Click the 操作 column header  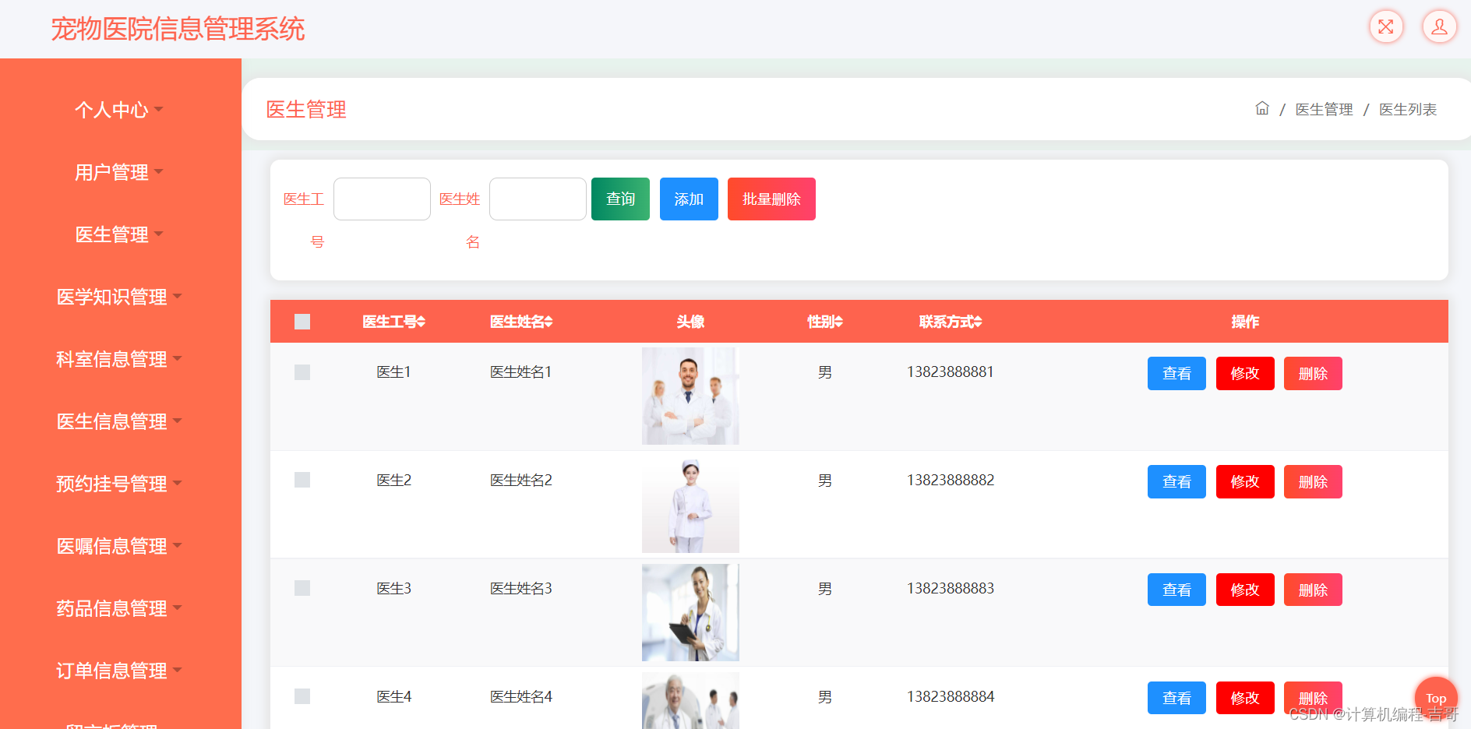click(1245, 322)
